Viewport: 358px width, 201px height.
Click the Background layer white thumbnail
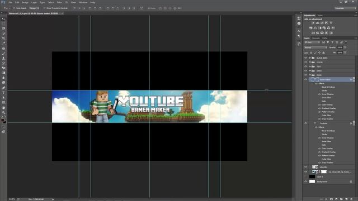click(x=312, y=181)
